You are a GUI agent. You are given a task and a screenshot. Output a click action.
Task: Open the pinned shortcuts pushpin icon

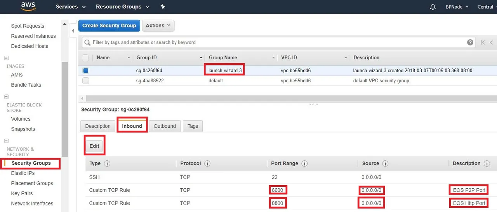click(x=163, y=7)
